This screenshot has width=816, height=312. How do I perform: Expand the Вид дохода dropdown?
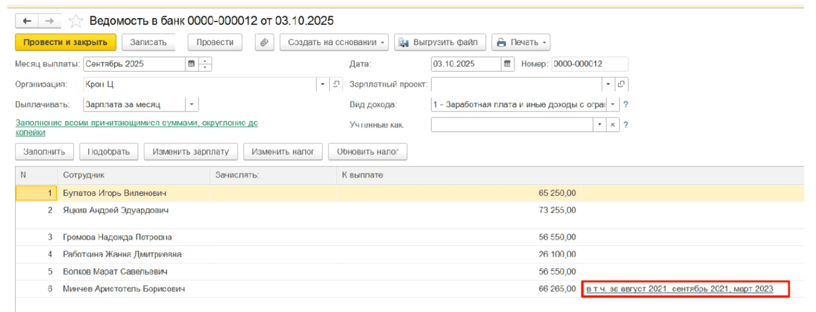[613, 104]
